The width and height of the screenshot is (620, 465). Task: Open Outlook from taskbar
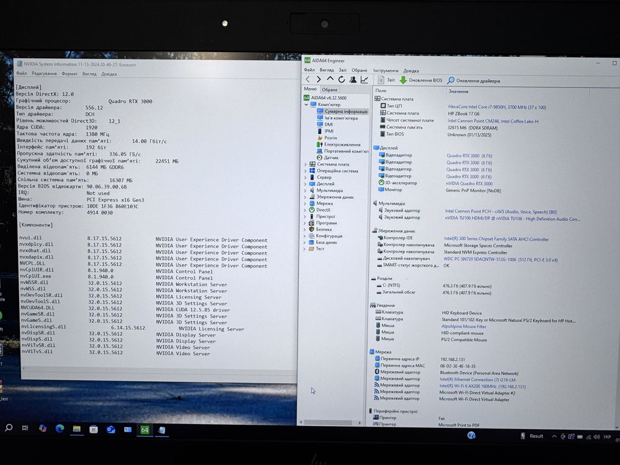pyautogui.click(x=111, y=430)
